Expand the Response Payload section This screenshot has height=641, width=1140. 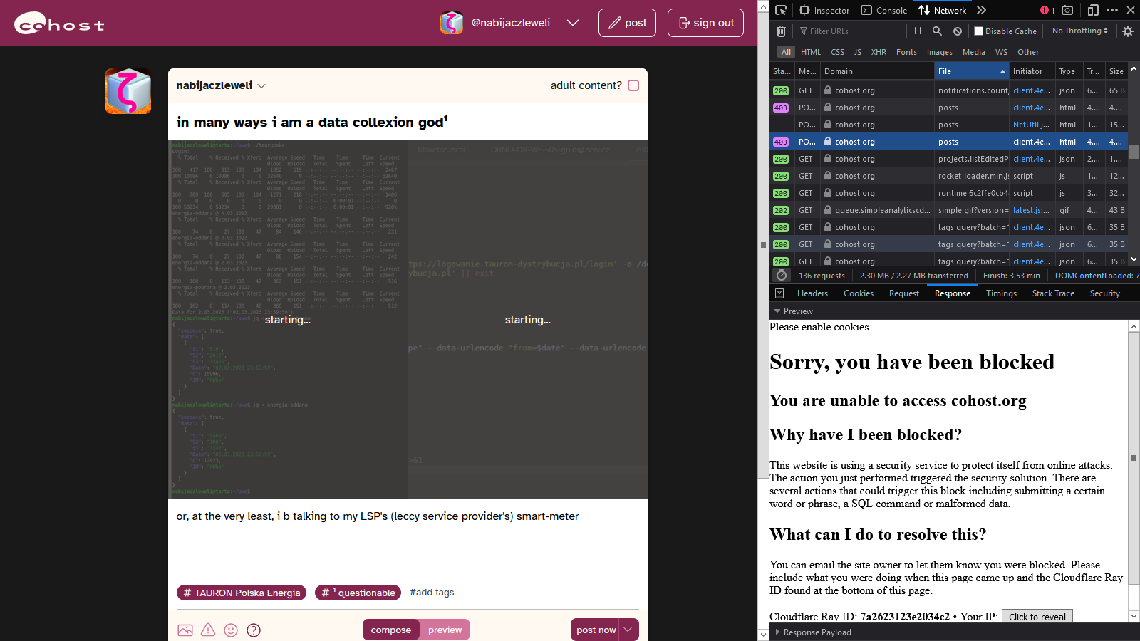pyautogui.click(x=817, y=632)
